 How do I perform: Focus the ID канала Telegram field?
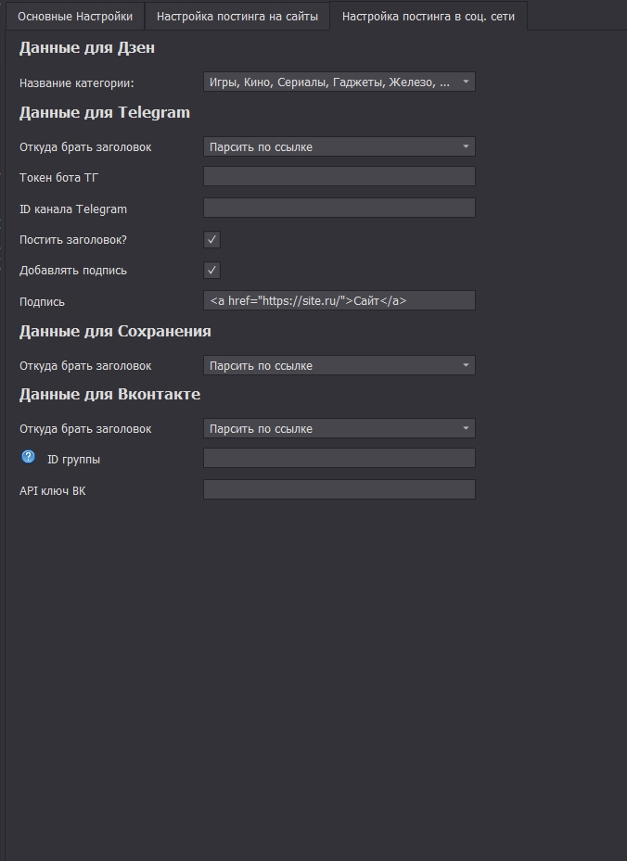point(339,209)
